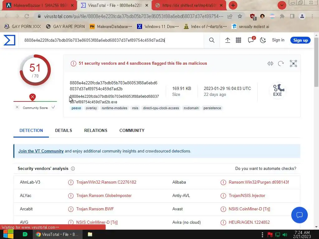Bookmark page with star icon

coord(240,16)
